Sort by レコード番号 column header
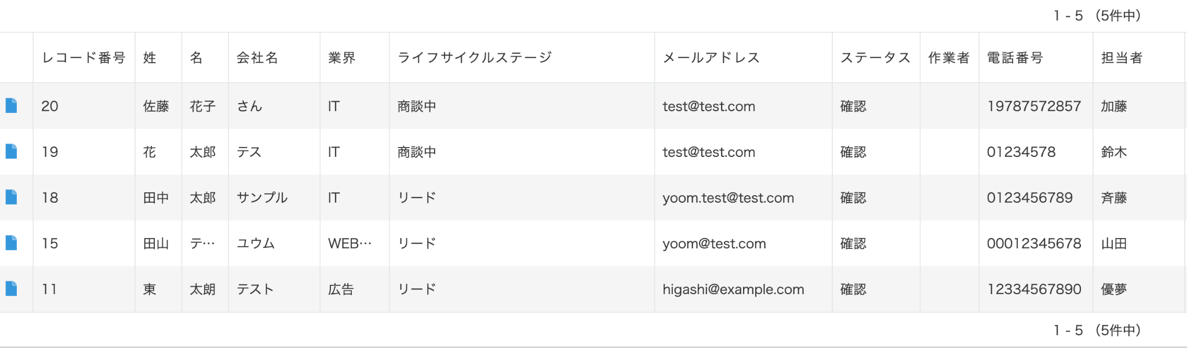 click(x=83, y=58)
